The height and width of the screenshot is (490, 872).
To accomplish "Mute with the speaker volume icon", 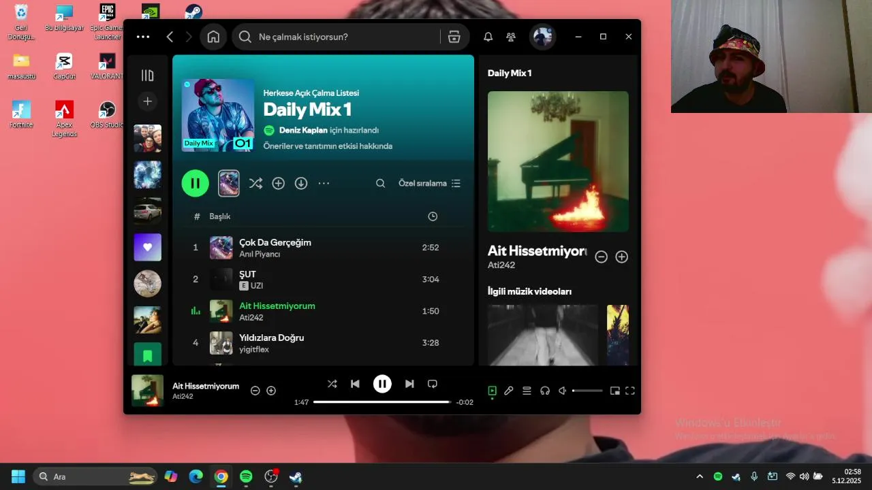I will (563, 391).
